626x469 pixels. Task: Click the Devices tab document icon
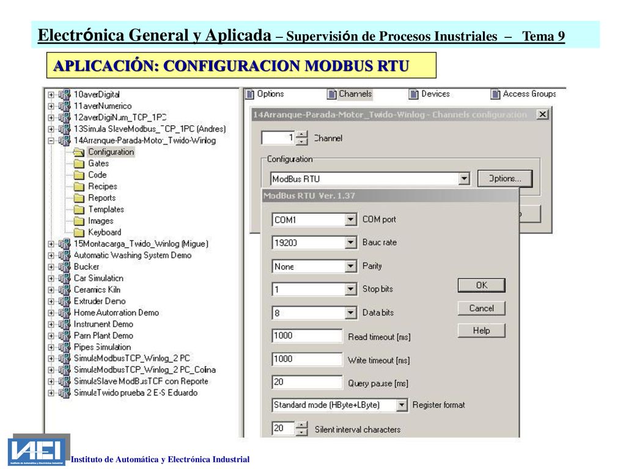[414, 94]
